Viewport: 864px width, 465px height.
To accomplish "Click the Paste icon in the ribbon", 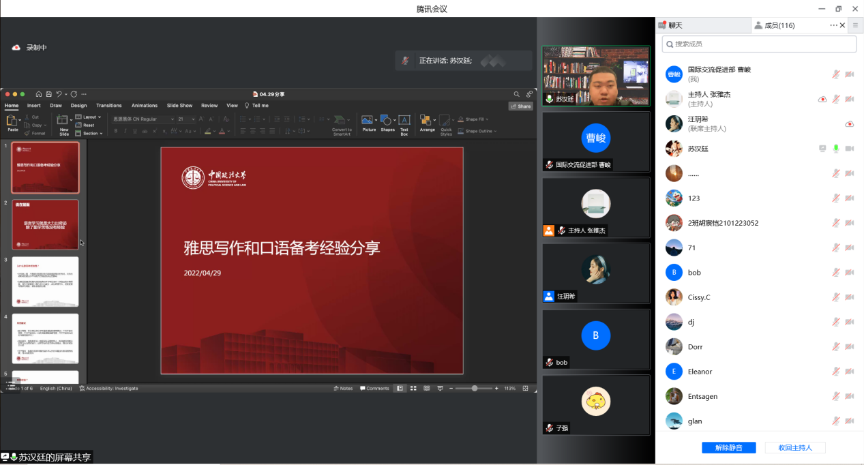I will (13, 121).
